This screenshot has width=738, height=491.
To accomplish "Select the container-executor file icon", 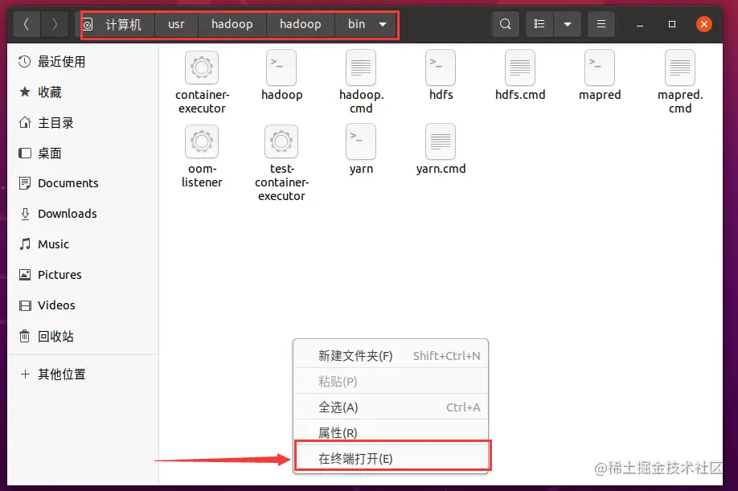I will 202,68.
